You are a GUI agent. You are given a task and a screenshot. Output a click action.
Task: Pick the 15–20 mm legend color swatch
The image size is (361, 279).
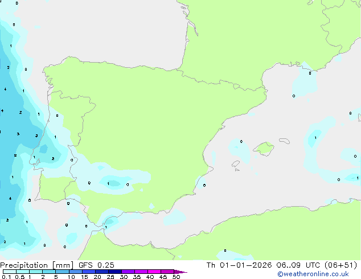89,272
